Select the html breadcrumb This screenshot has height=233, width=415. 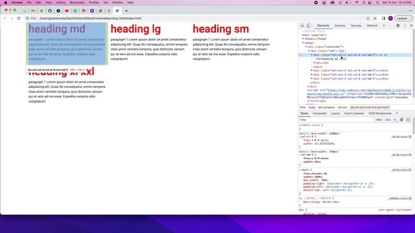click(x=303, y=107)
